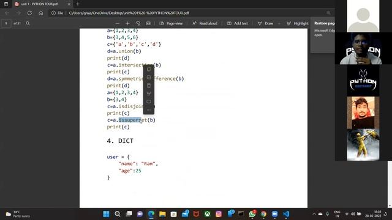The height and width of the screenshot is (220, 392).
Task: Open File Explorer from taskbar
Action: pos(162,214)
